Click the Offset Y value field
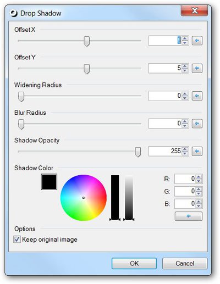The height and width of the screenshot is (284, 220). tap(165, 68)
